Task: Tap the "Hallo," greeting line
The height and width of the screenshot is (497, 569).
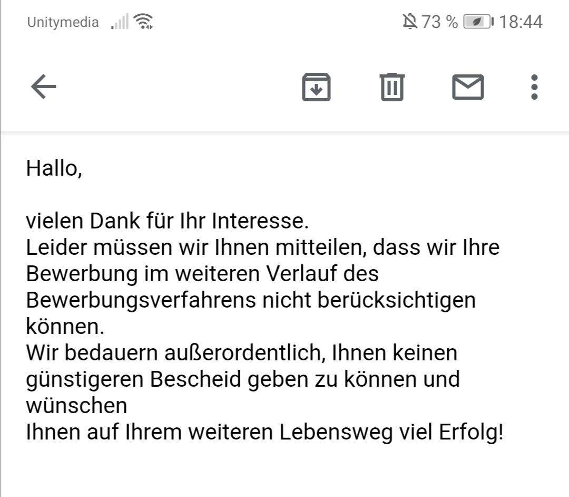Action: (x=54, y=168)
